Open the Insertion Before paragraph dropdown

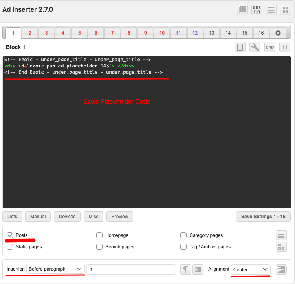[55, 269]
